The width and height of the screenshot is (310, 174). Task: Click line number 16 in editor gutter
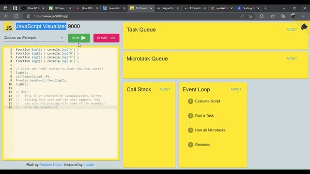point(10,107)
